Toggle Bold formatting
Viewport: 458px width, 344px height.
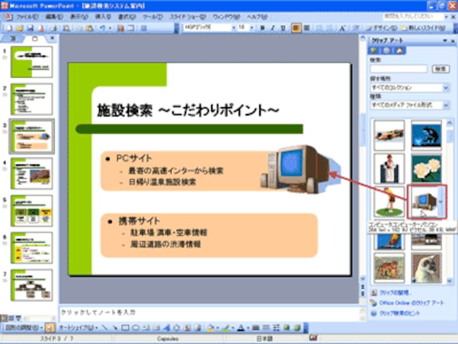tap(262, 28)
